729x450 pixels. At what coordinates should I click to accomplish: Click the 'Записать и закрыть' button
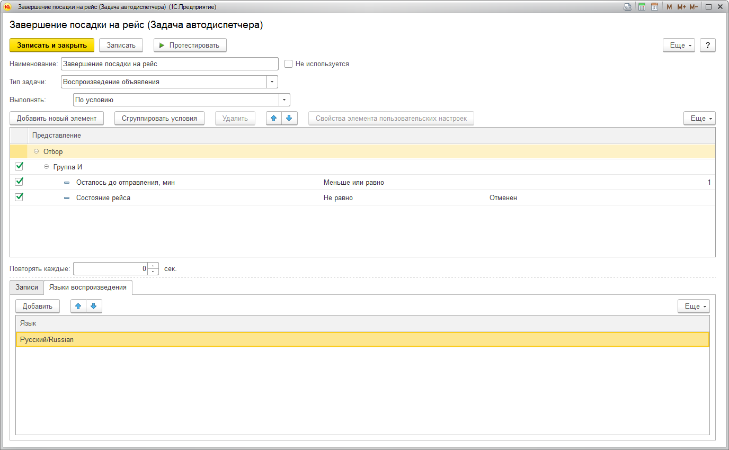click(x=52, y=45)
